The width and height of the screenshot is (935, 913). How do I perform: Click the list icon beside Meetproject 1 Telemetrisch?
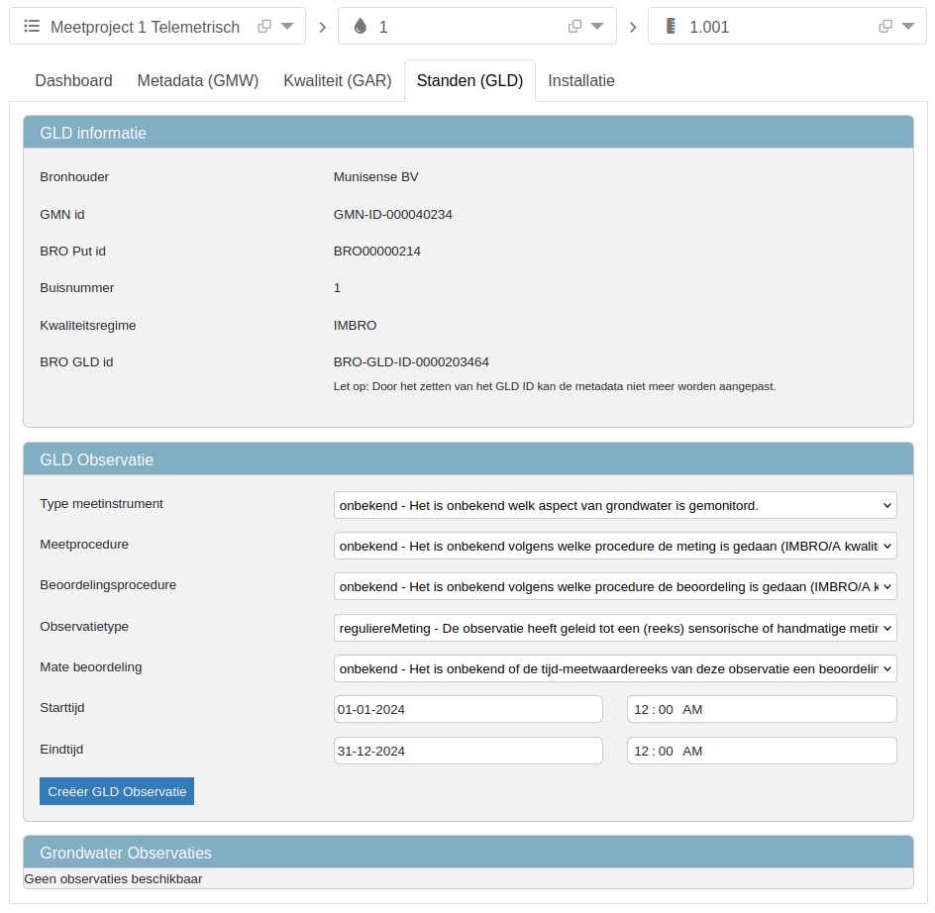[32, 27]
